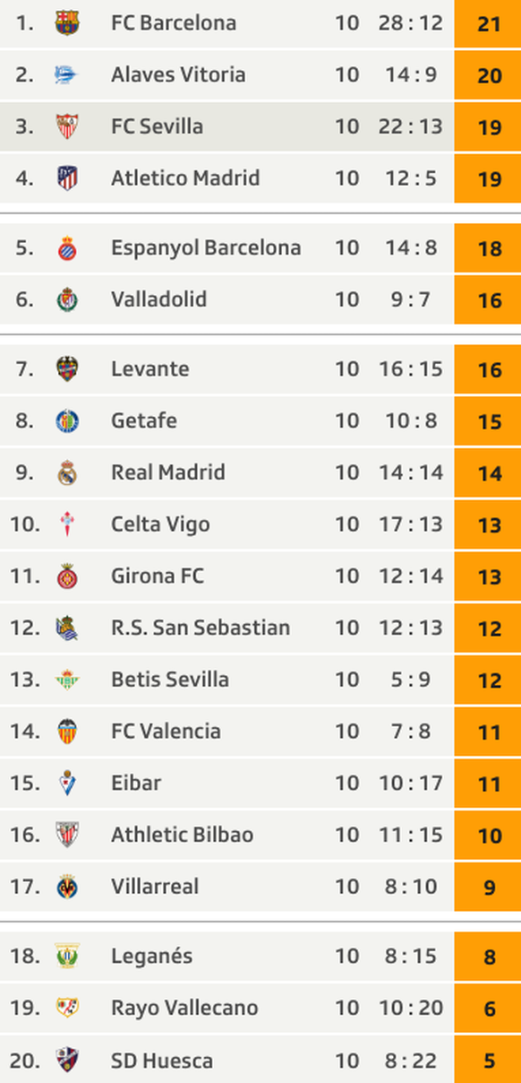
Task: Click the Villarreal yellow crest icon
Action: point(67,887)
